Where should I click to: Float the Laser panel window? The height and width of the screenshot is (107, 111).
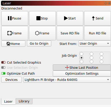pyautogui.click(x=106, y=3)
